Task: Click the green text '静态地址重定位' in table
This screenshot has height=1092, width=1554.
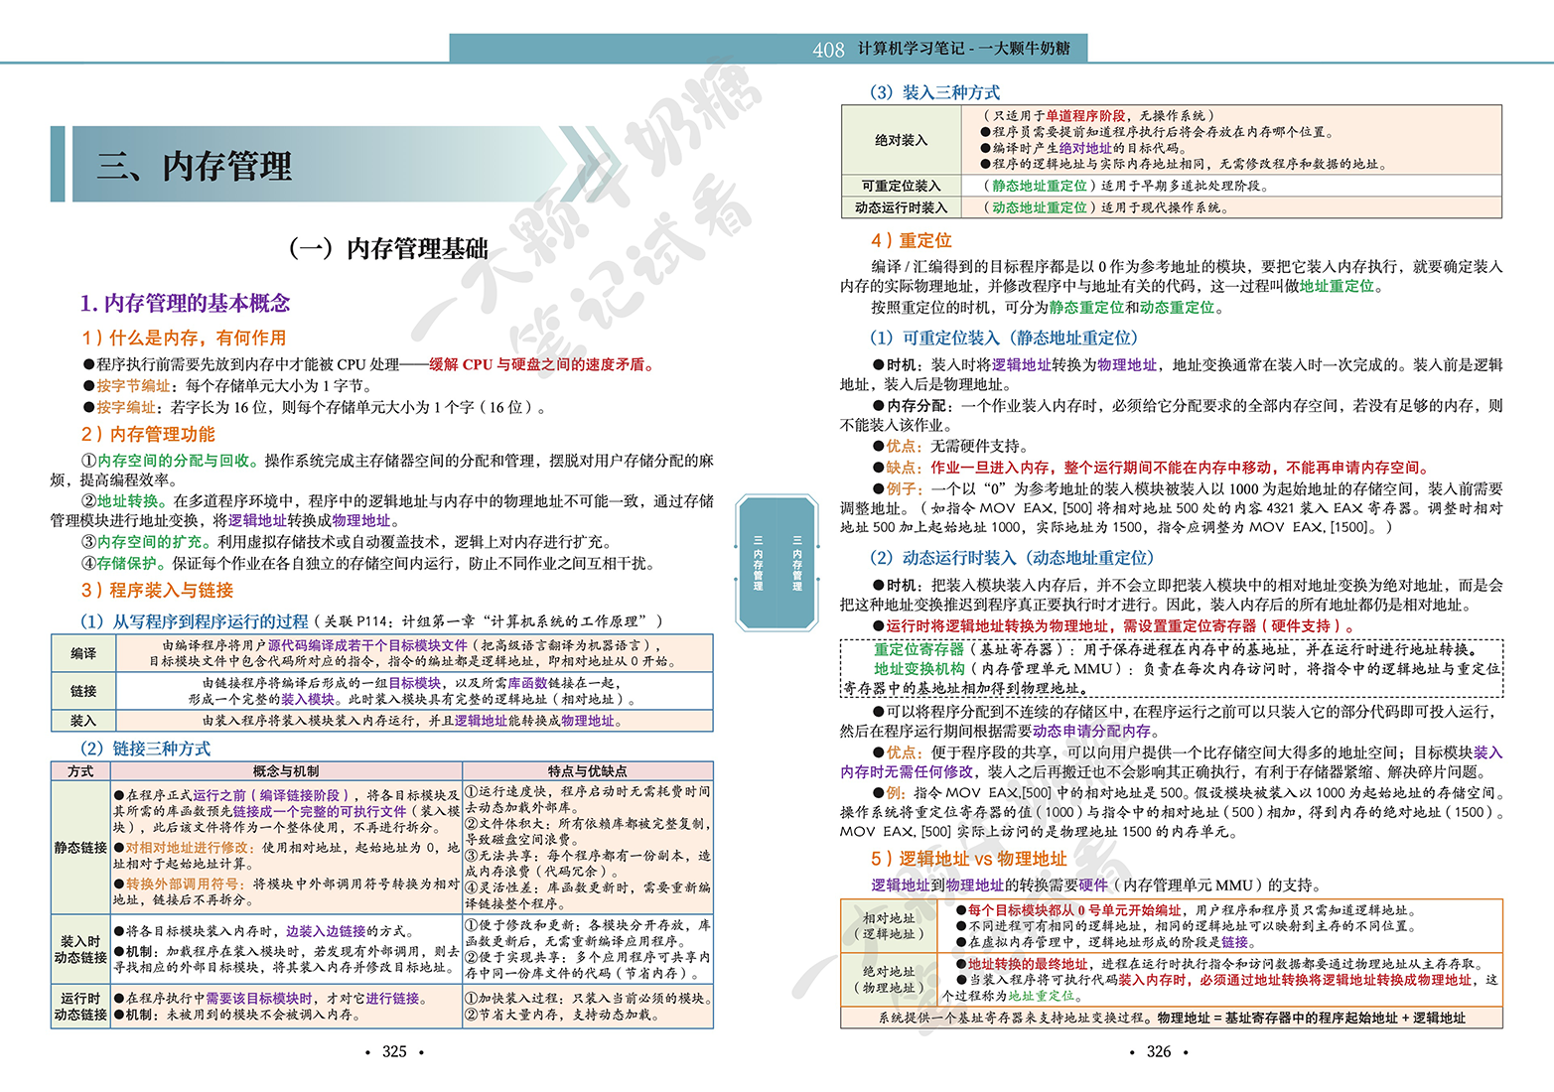Action: click(x=1040, y=186)
